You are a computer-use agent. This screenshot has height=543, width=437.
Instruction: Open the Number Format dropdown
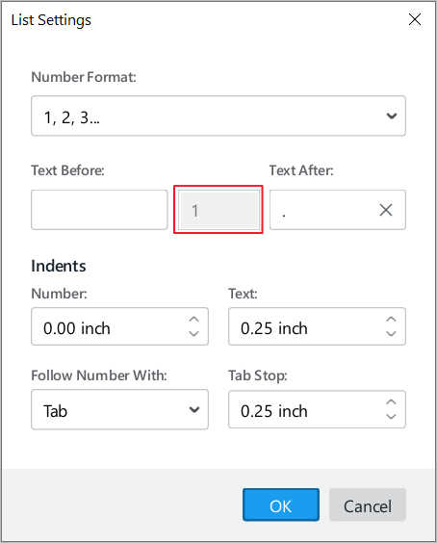(218, 116)
